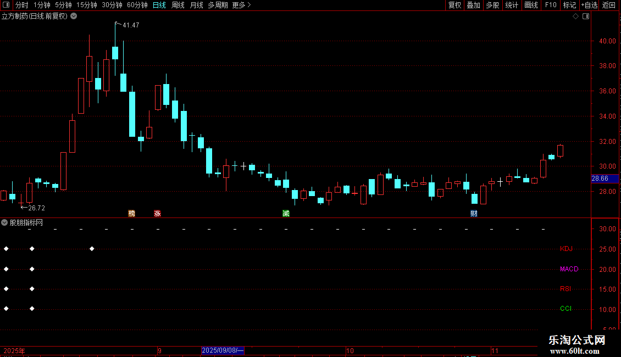Viewport: 621px width, 357px height.
Task: Click the 榜 marker below the candles
Action: [x=132, y=213]
